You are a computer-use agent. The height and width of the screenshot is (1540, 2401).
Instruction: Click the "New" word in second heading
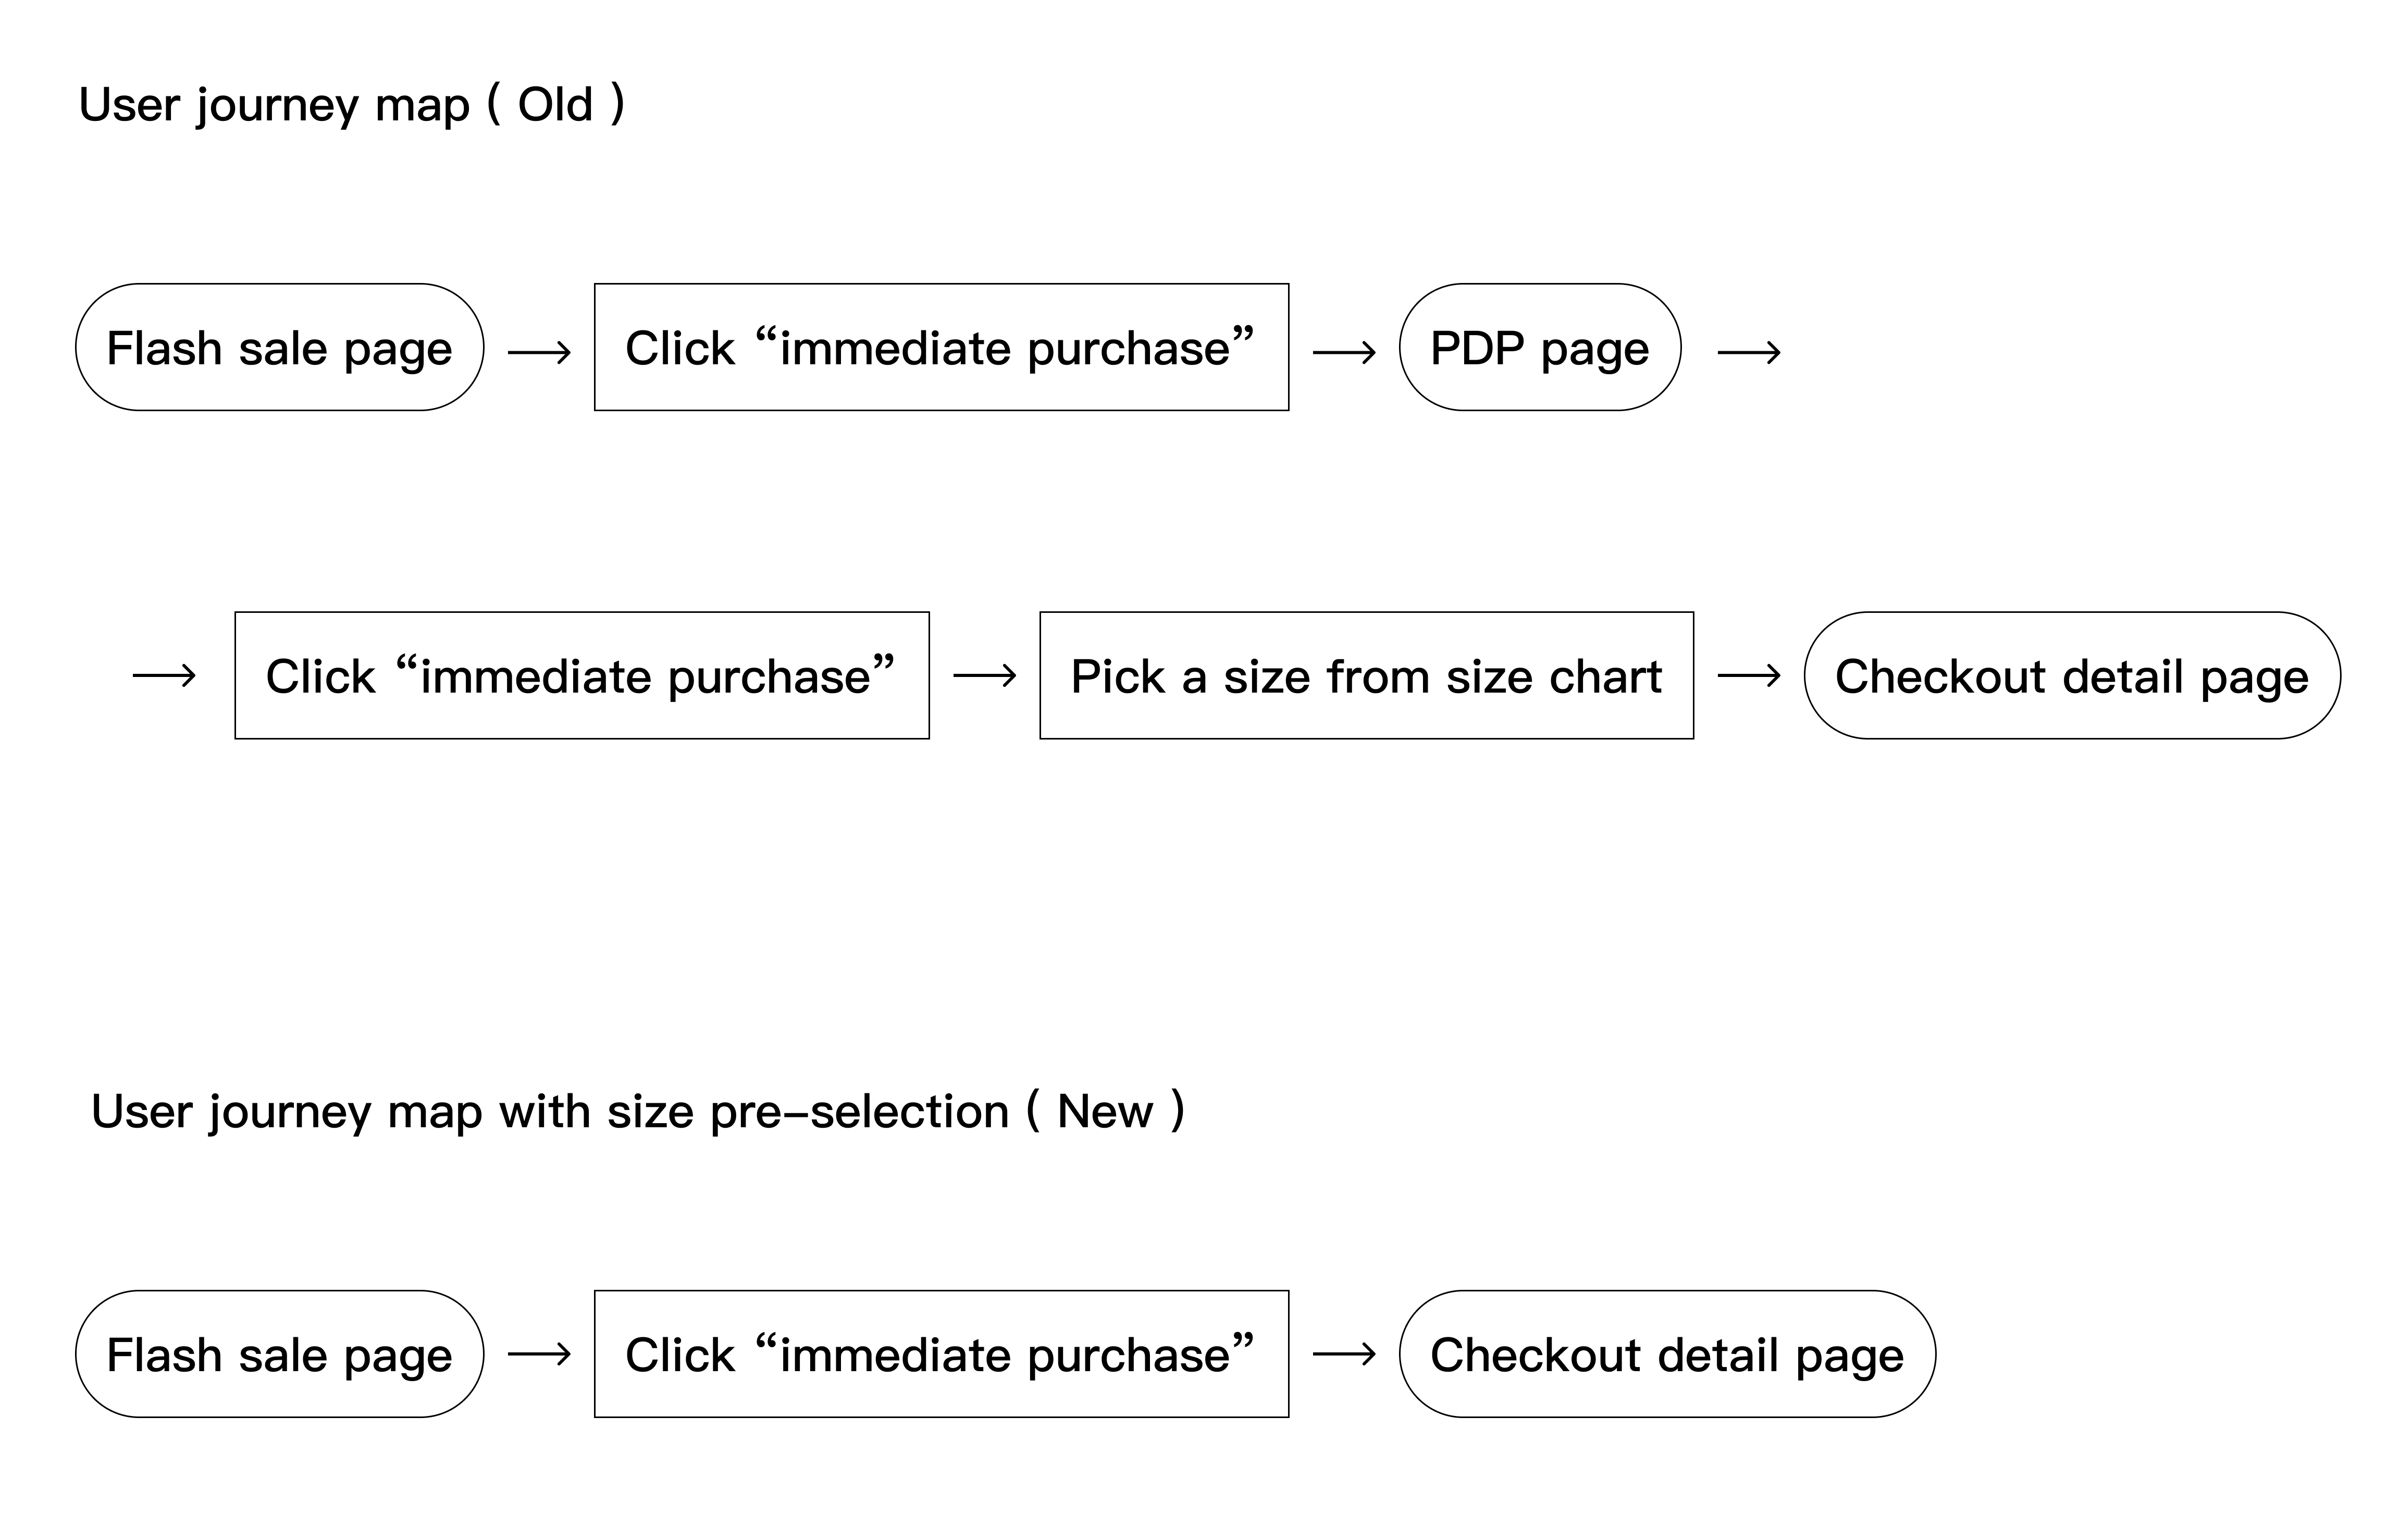(1105, 1112)
